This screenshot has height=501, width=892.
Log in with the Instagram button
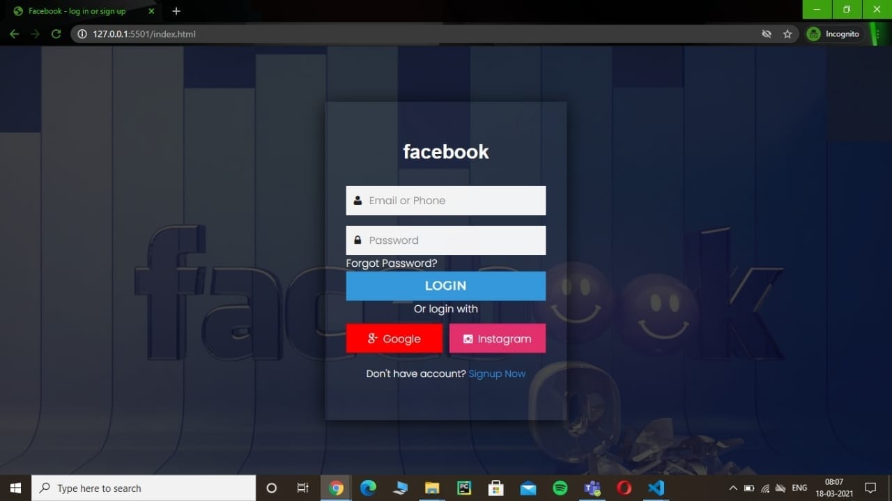tap(498, 338)
